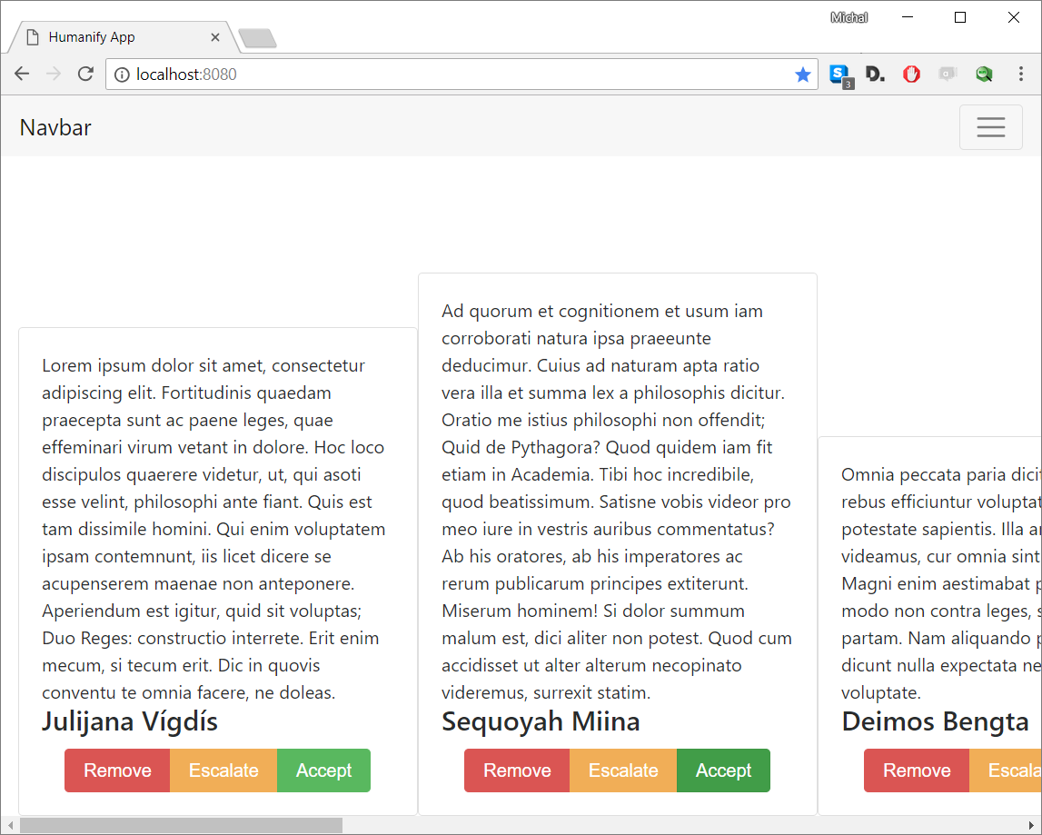Click the site info icon in address bar
The image size is (1042, 835).
(x=123, y=75)
